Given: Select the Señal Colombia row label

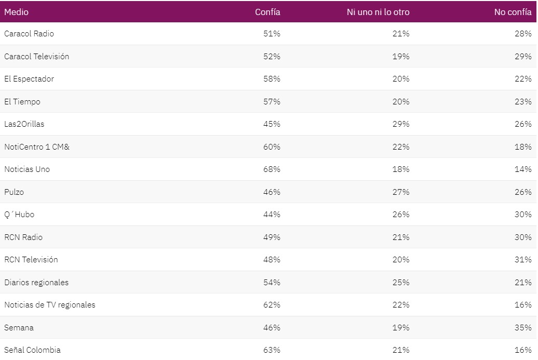Looking at the screenshot, I should click(32, 350).
